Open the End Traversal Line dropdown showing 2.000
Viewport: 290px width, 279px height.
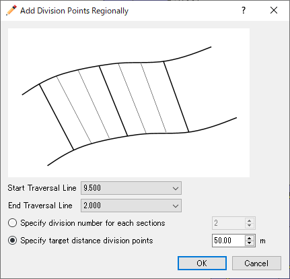131,206
